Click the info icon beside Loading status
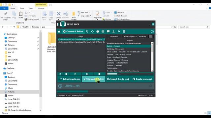The width and height of the screenshot is (211, 118). 60,86
